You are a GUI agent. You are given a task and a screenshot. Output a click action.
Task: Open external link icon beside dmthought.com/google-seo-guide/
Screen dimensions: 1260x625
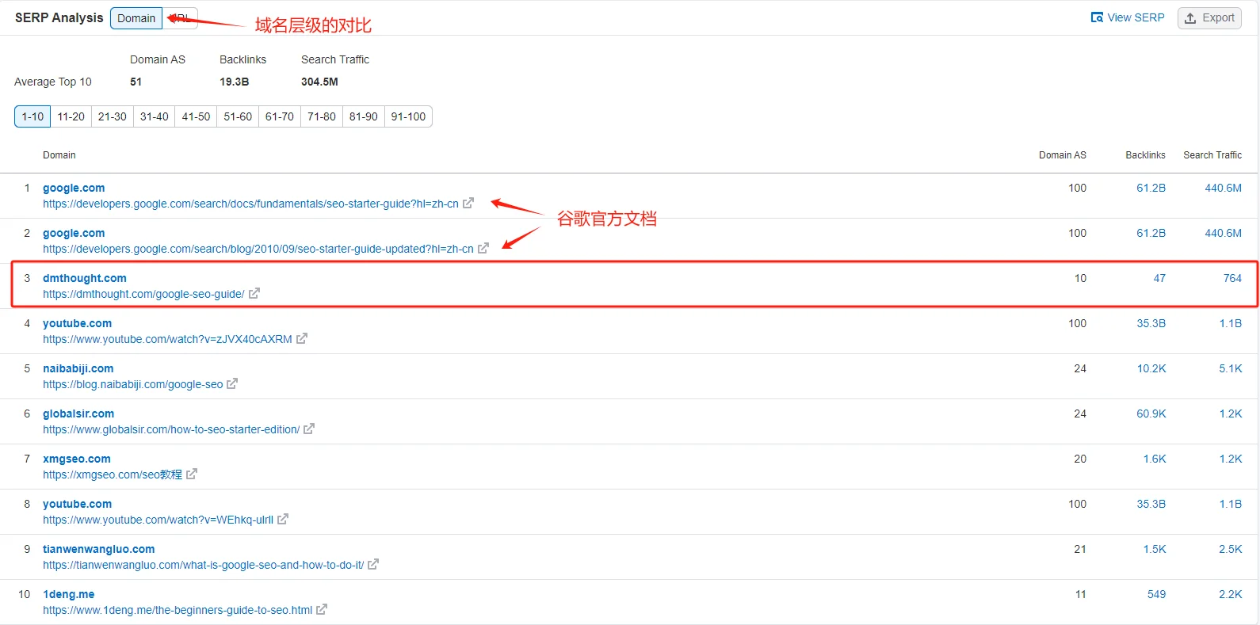coord(254,294)
